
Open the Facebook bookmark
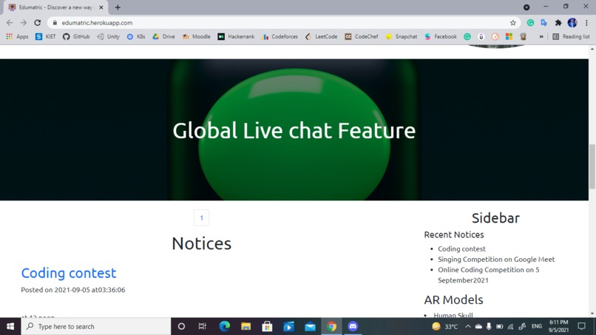click(x=441, y=36)
